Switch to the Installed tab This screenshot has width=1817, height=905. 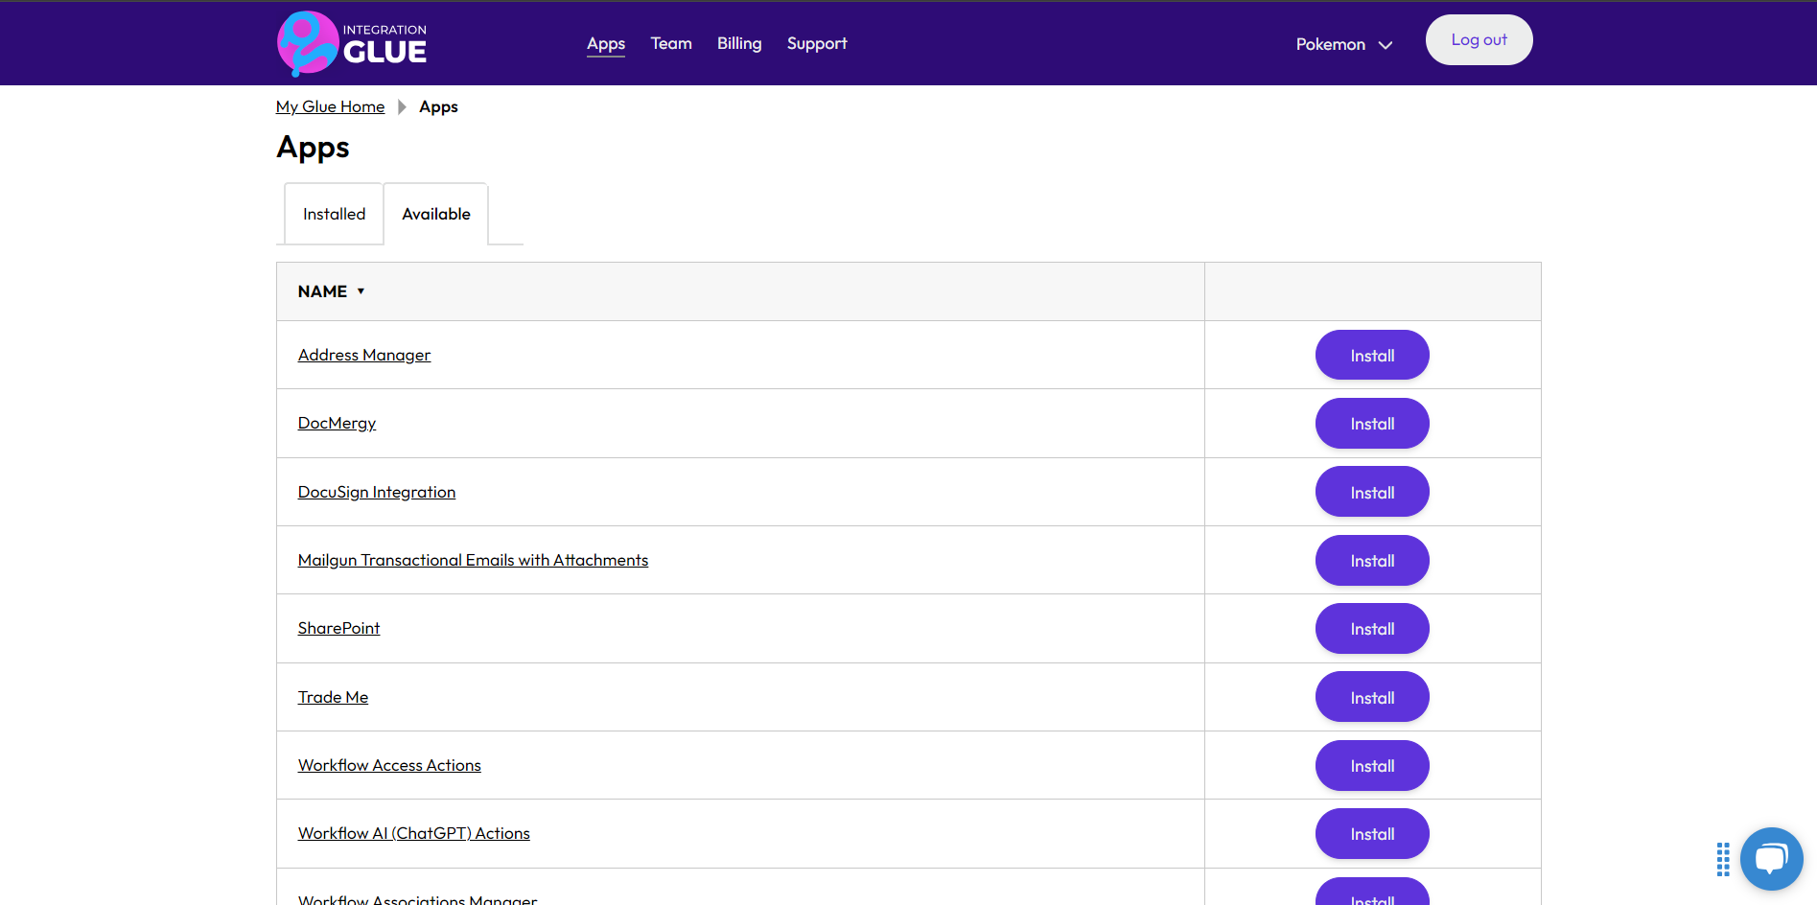(333, 213)
